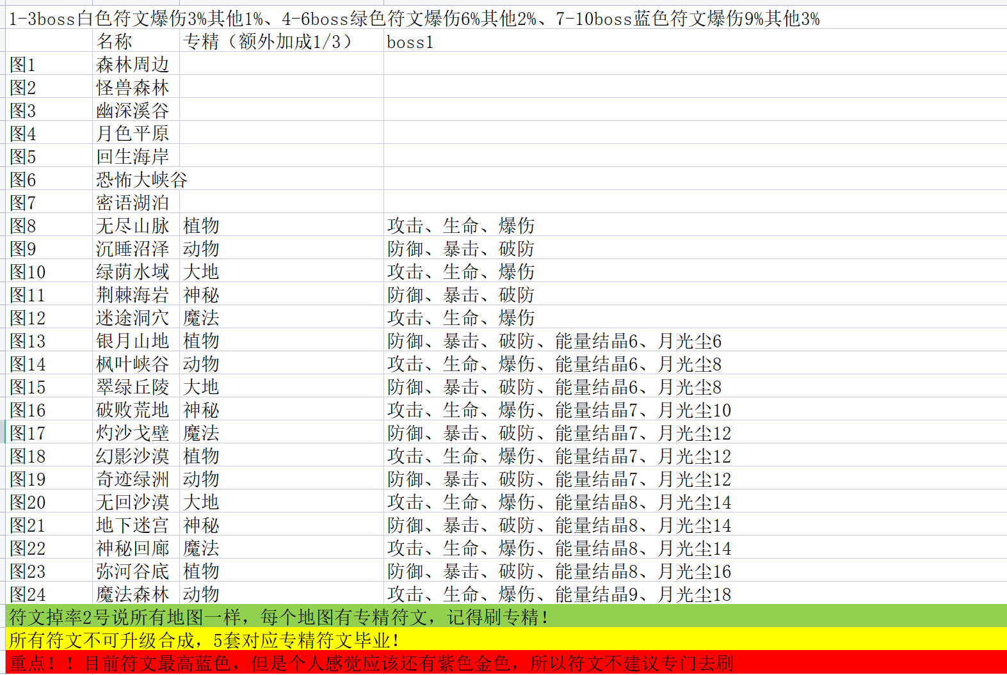Select the cell '破败荒地'
1007x675 pixels.
[136, 409]
